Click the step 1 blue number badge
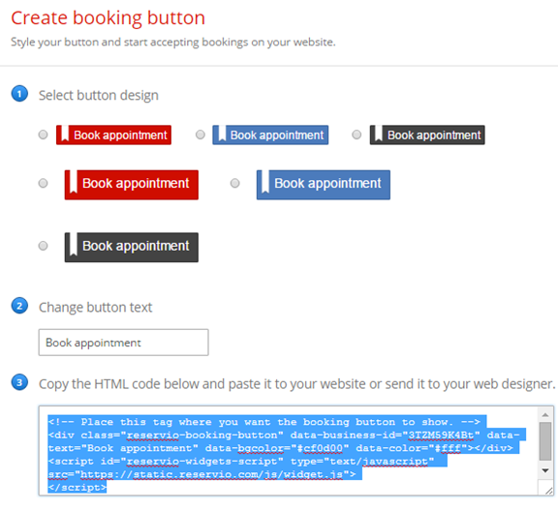The image size is (558, 510). [x=19, y=94]
